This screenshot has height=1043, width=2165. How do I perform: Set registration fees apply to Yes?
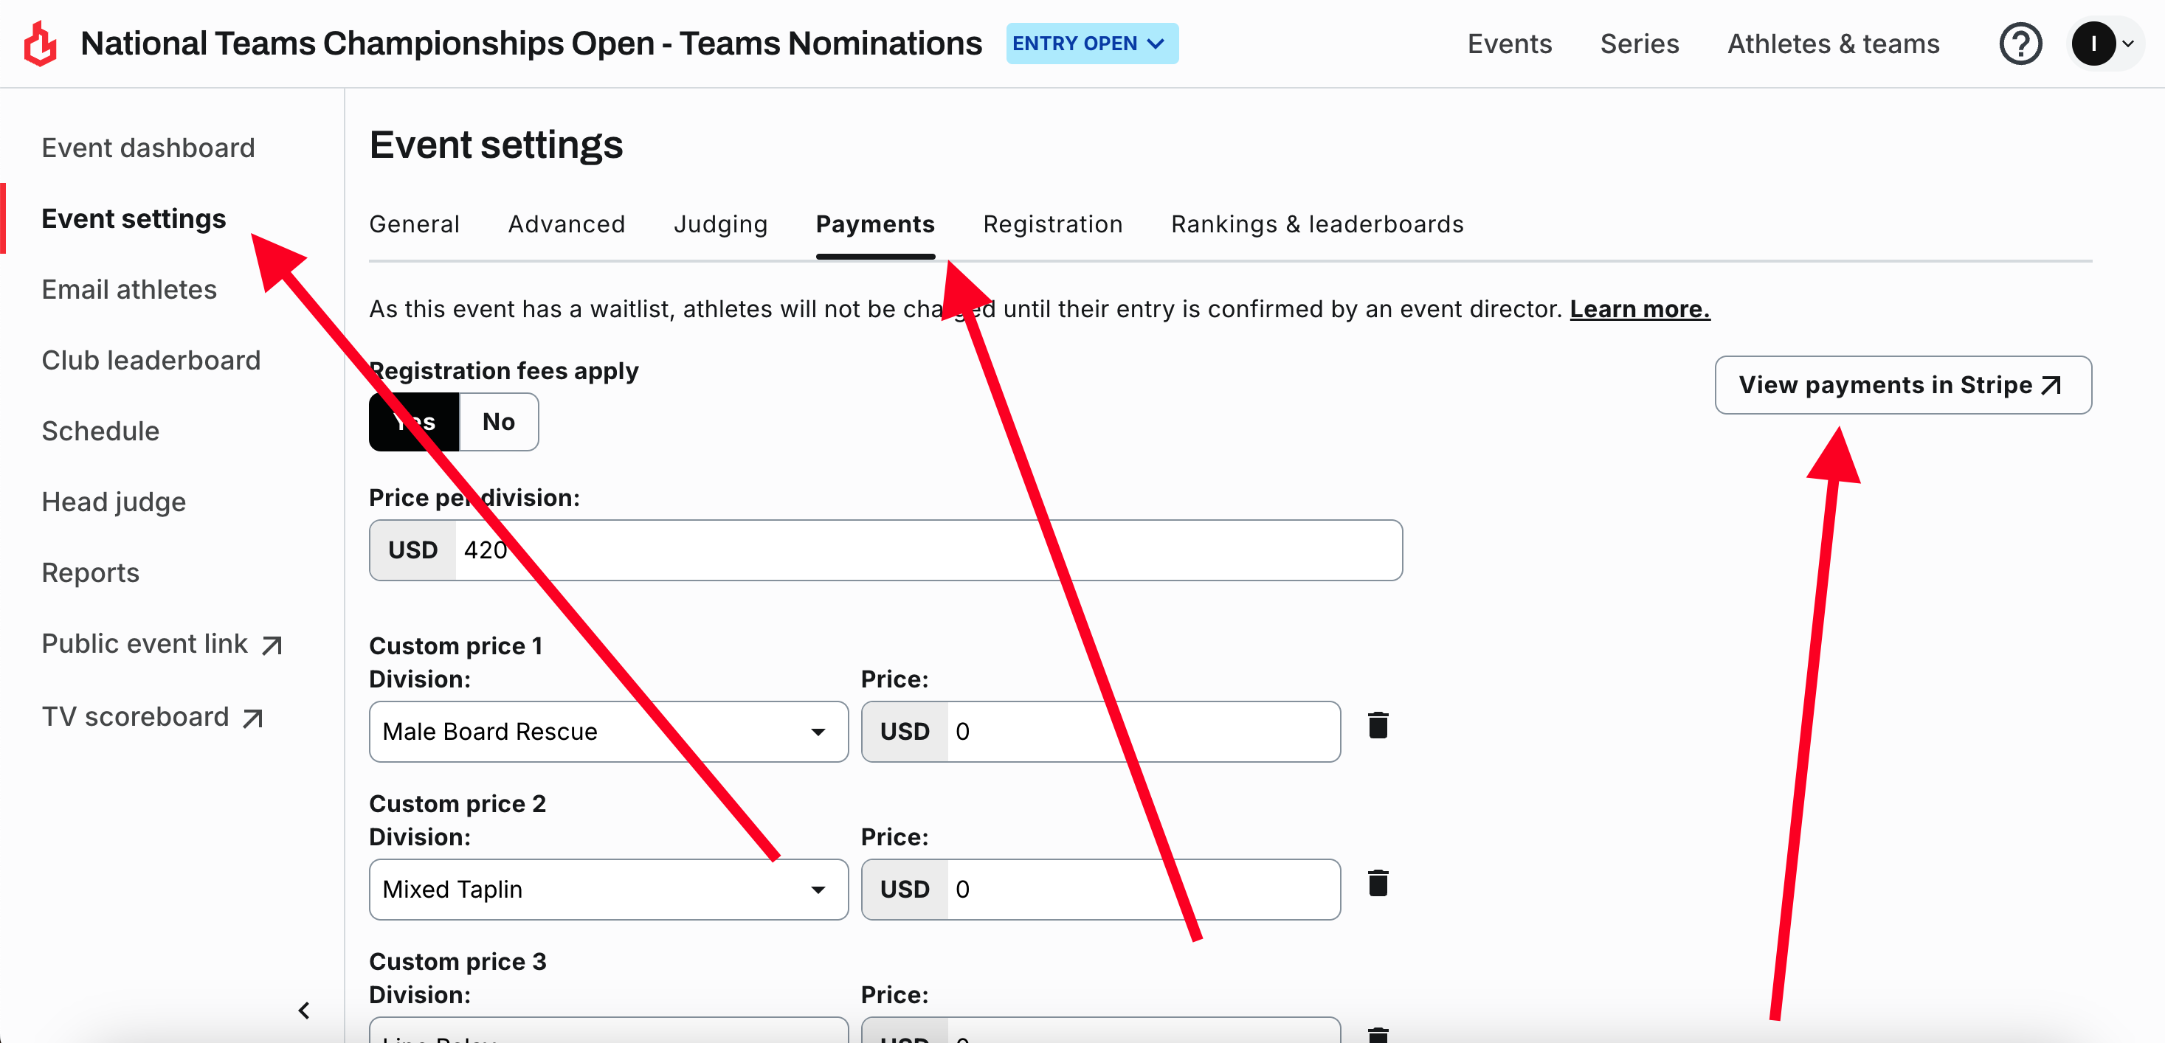pyautogui.click(x=415, y=422)
